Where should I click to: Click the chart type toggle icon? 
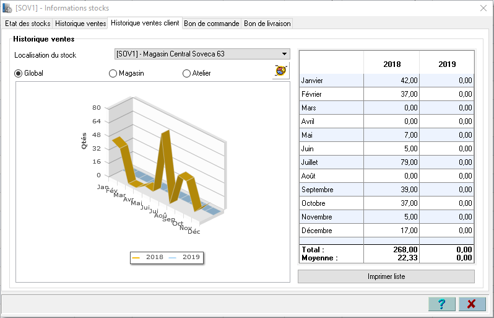pos(281,70)
